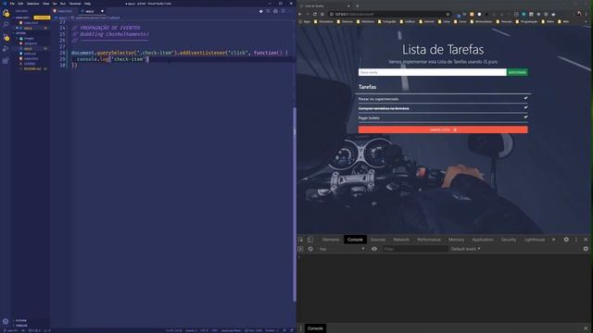Viewport: 593px width, 333px height.
Task: Switch to the Sources tab in DevTools
Action: (x=378, y=240)
